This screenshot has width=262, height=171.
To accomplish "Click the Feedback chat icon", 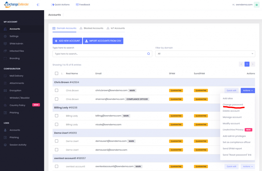I will click(77, 5).
